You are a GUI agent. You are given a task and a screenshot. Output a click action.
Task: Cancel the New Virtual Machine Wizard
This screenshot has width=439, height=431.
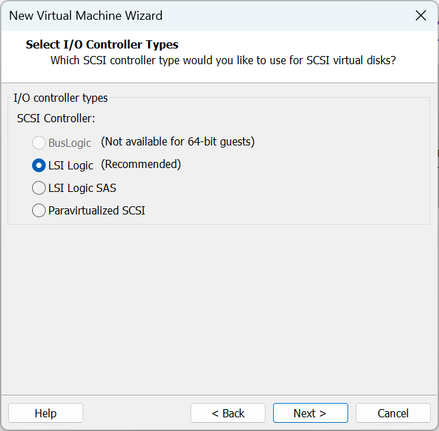(393, 413)
